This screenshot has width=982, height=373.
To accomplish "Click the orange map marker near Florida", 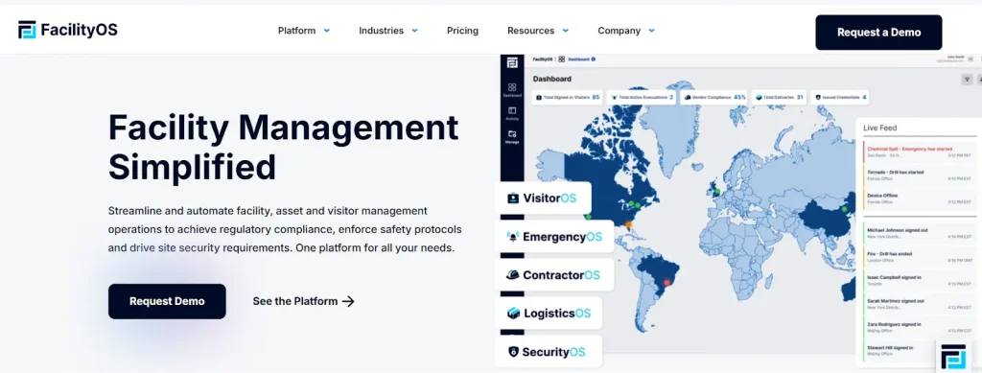I will [x=629, y=224].
